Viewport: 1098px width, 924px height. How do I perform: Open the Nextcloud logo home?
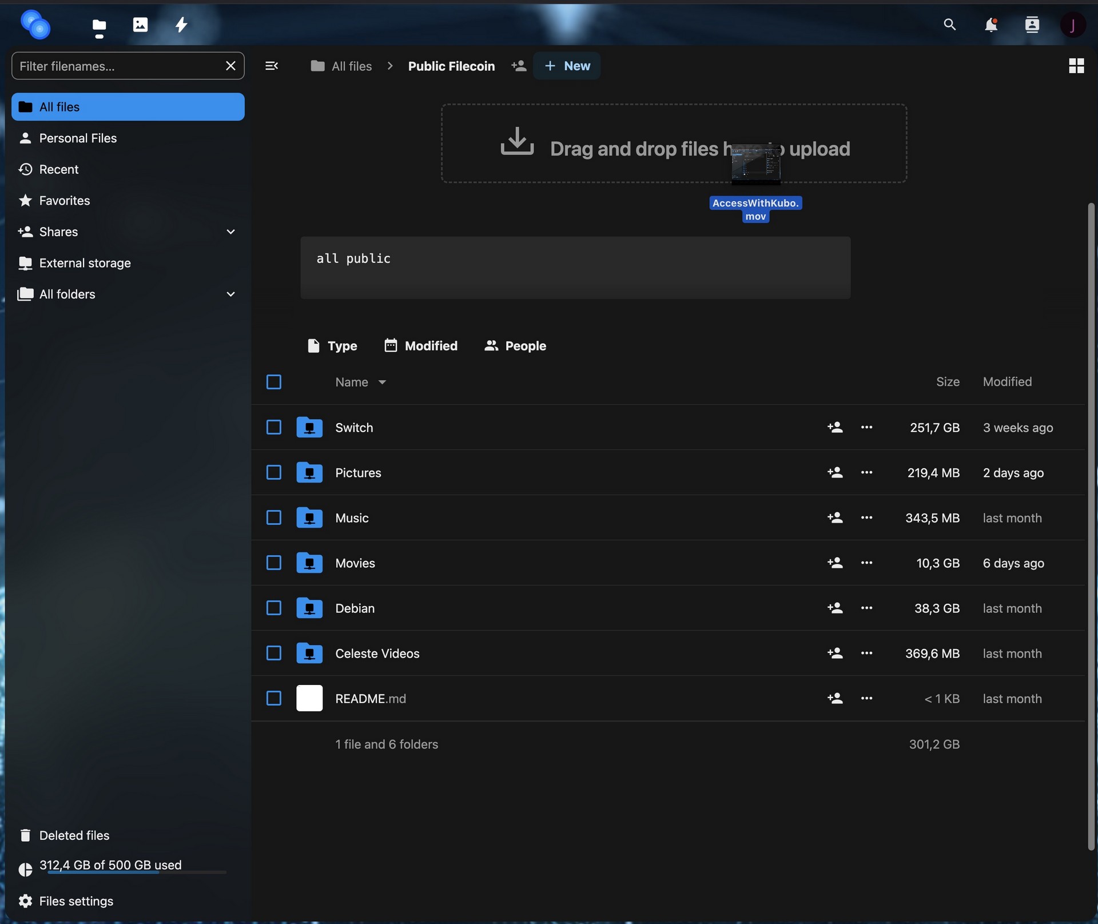[35, 25]
